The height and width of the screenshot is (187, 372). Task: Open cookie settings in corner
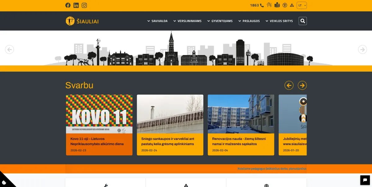pyautogui.click(x=4, y=182)
